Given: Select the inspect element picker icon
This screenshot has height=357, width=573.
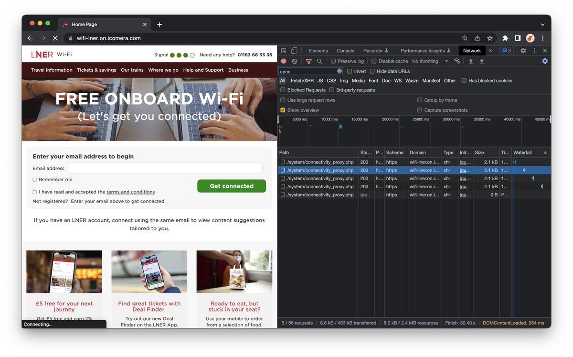Looking at the screenshot, I should pyautogui.click(x=284, y=51).
